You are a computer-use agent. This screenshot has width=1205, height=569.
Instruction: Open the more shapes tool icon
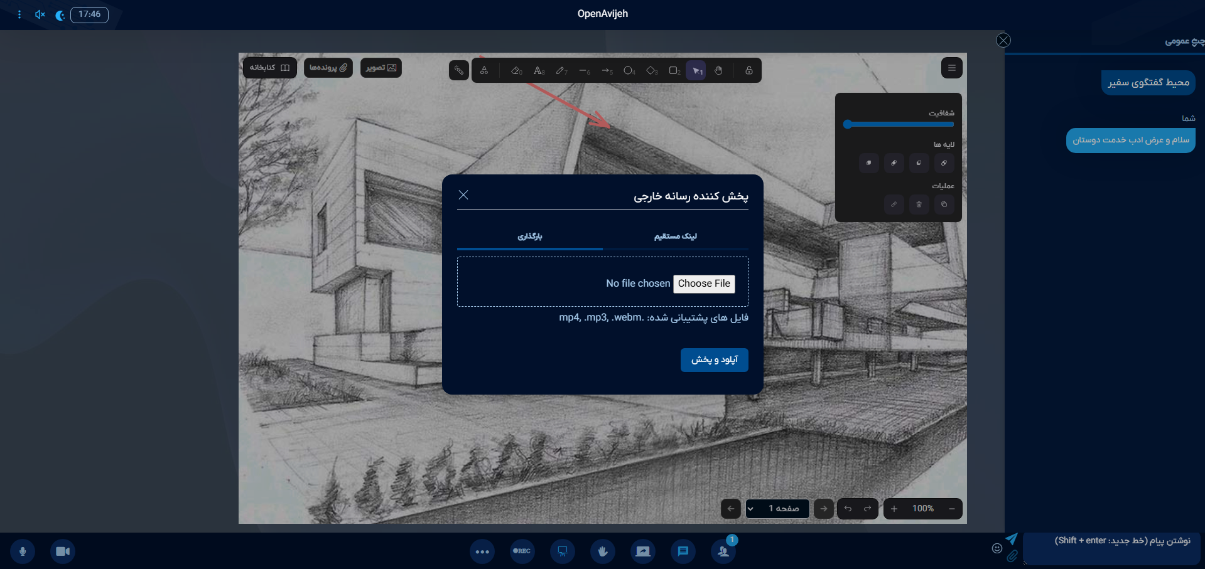pos(484,71)
